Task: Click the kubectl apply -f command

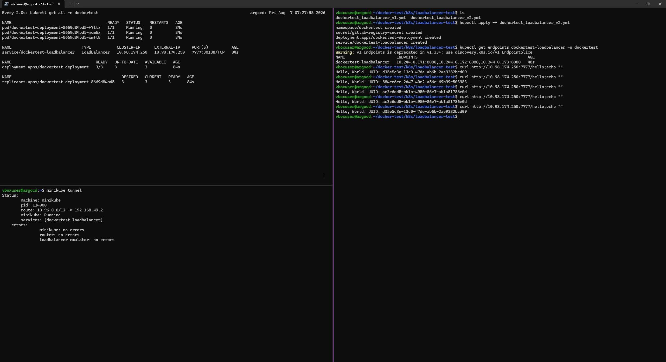Action: click(x=515, y=23)
